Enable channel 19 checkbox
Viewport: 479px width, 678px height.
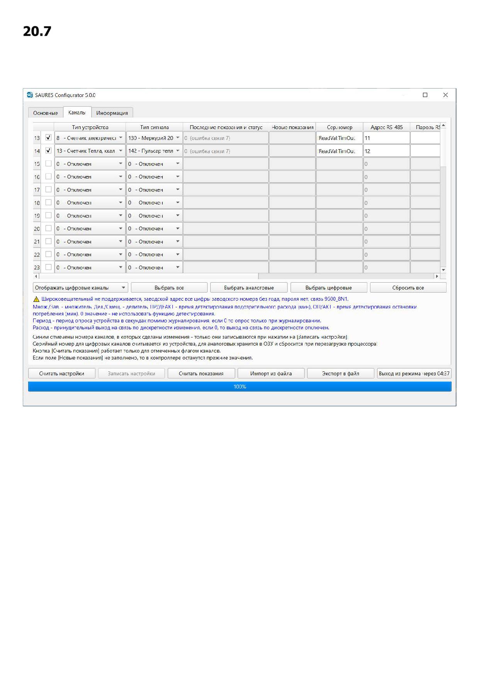pos(48,215)
